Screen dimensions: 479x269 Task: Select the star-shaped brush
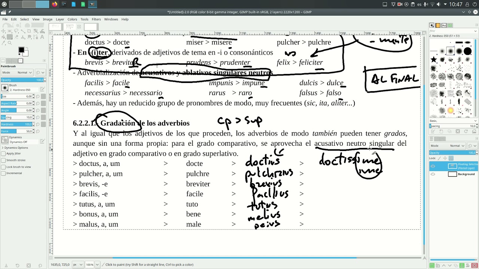click(x=434, y=60)
